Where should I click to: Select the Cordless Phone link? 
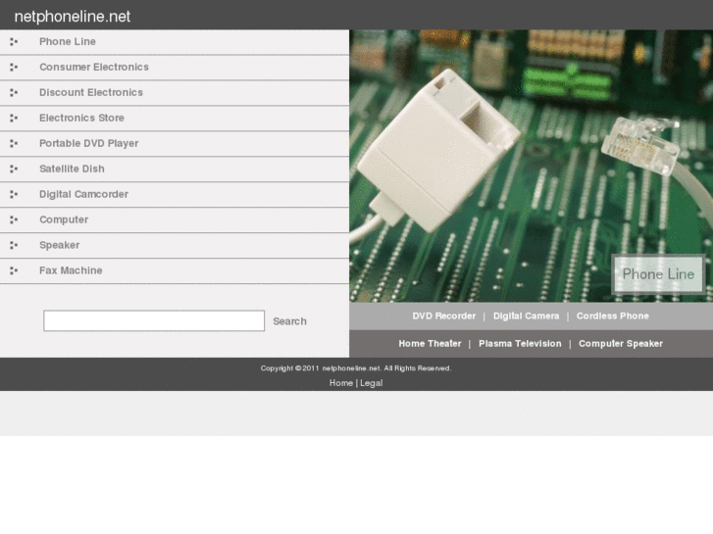point(612,316)
